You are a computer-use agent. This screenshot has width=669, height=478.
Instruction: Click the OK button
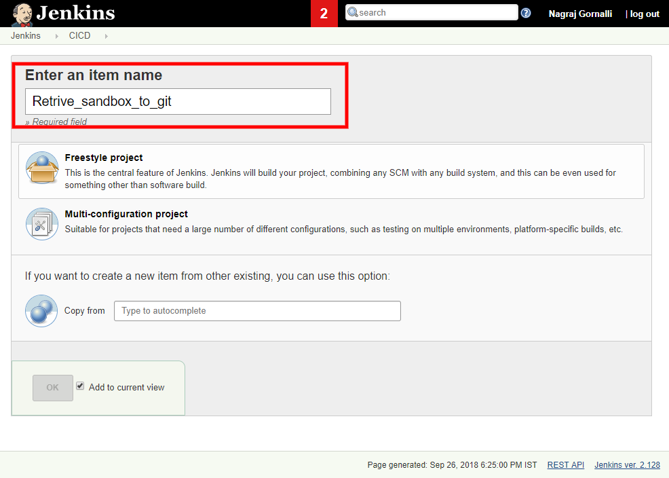[x=52, y=388]
